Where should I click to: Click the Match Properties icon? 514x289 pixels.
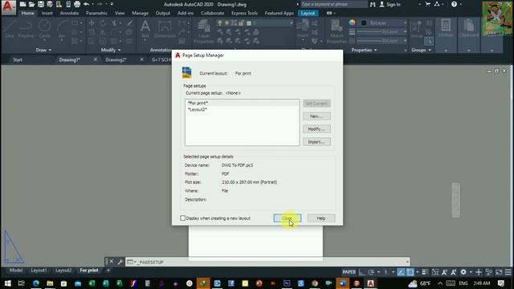(x=337, y=31)
